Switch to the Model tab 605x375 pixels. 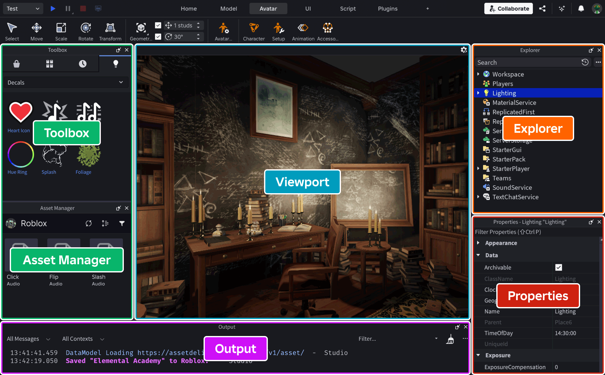[x=228, y=8]
